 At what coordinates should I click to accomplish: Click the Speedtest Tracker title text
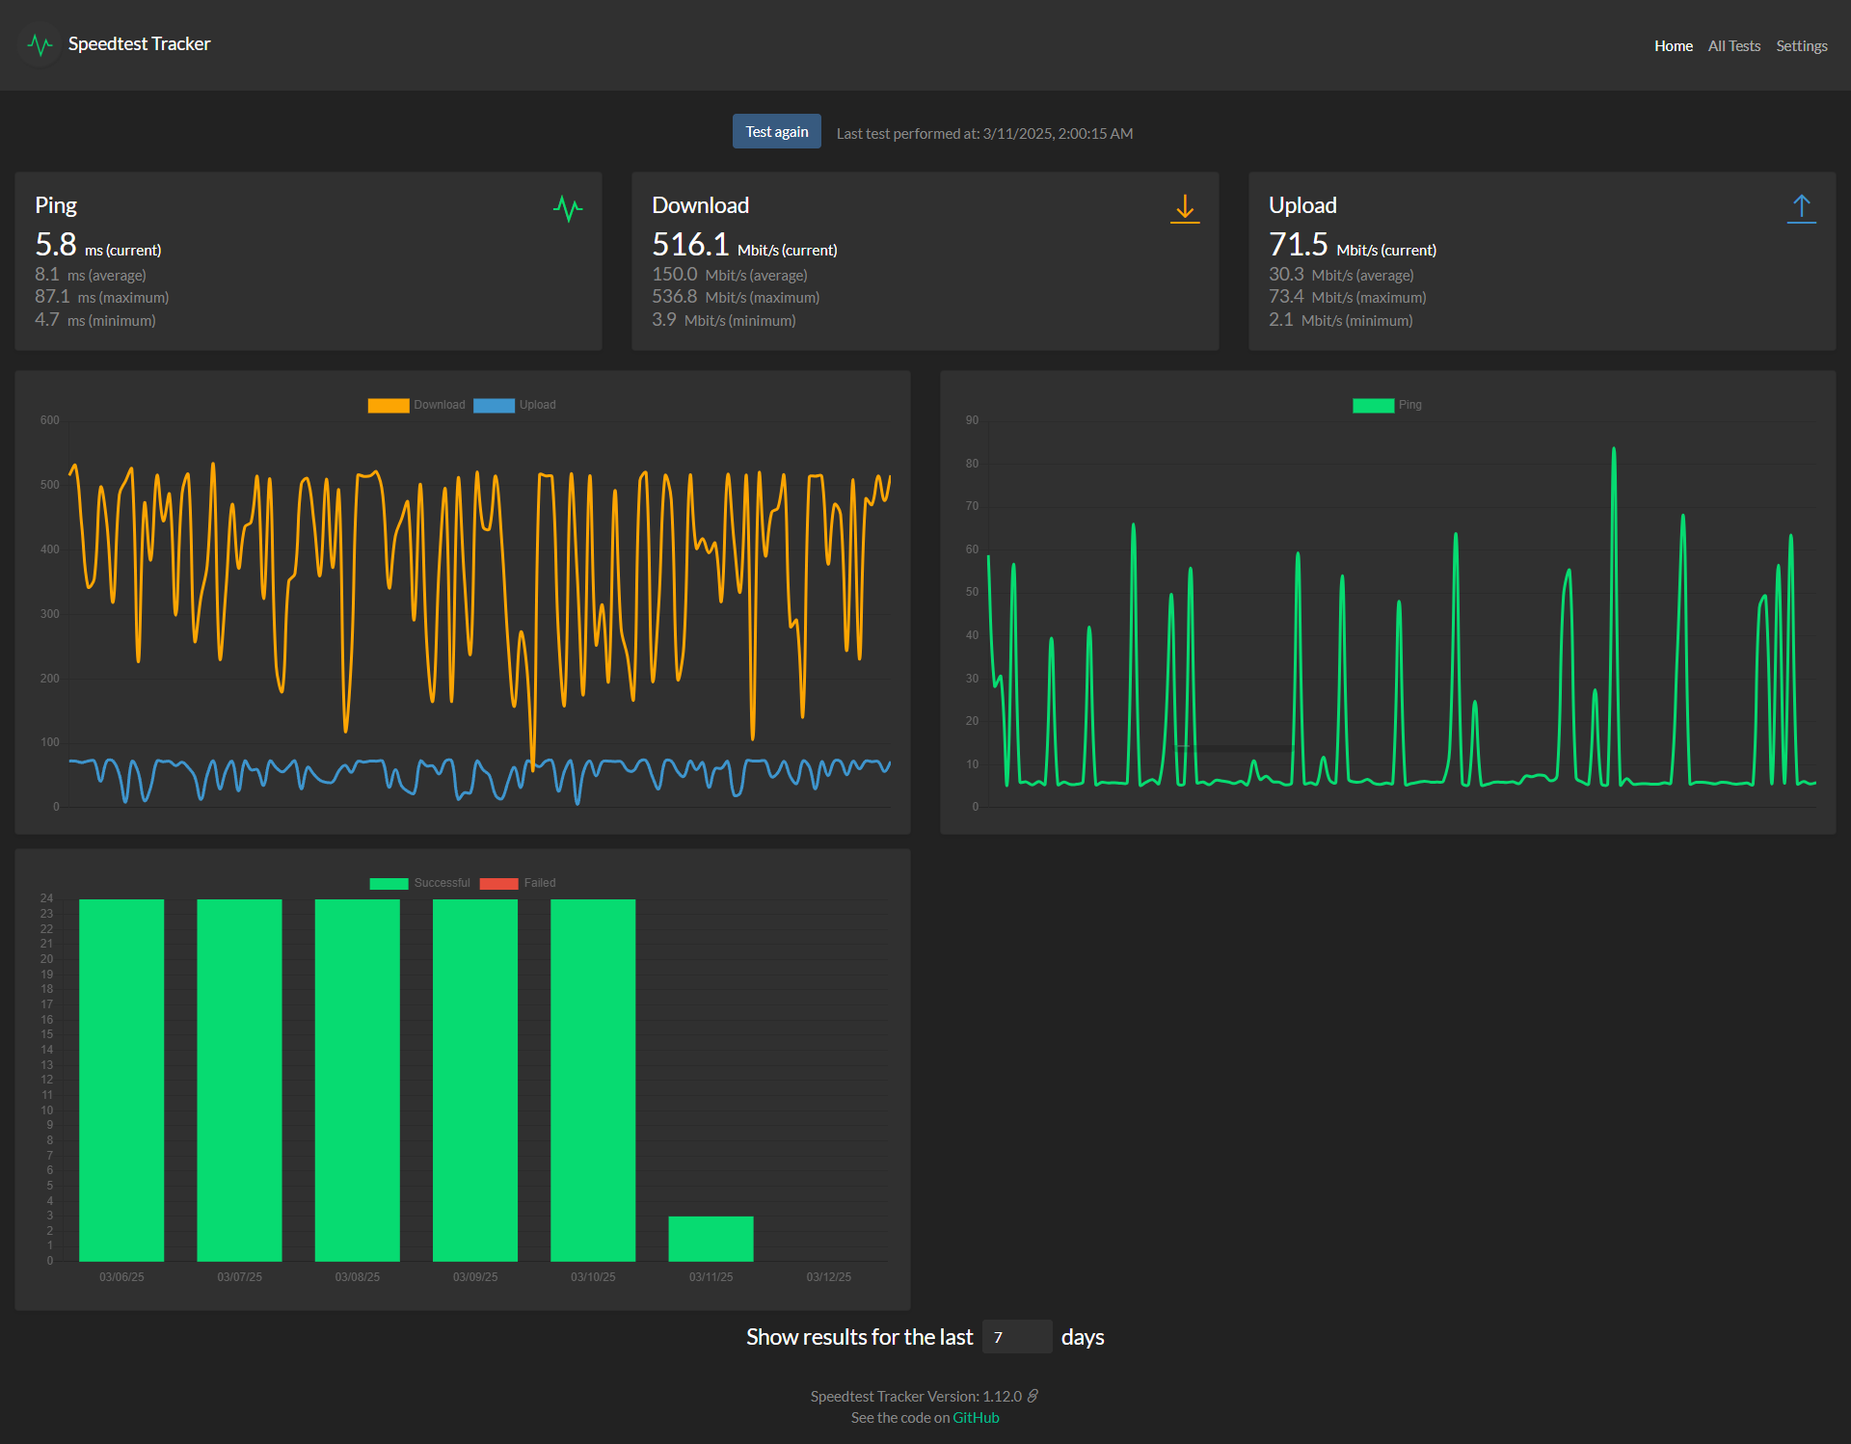point(139,43)
